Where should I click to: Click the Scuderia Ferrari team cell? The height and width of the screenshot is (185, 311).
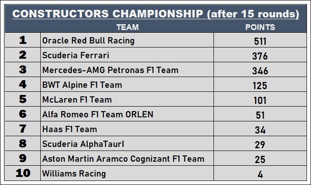[x=127, y=55]
